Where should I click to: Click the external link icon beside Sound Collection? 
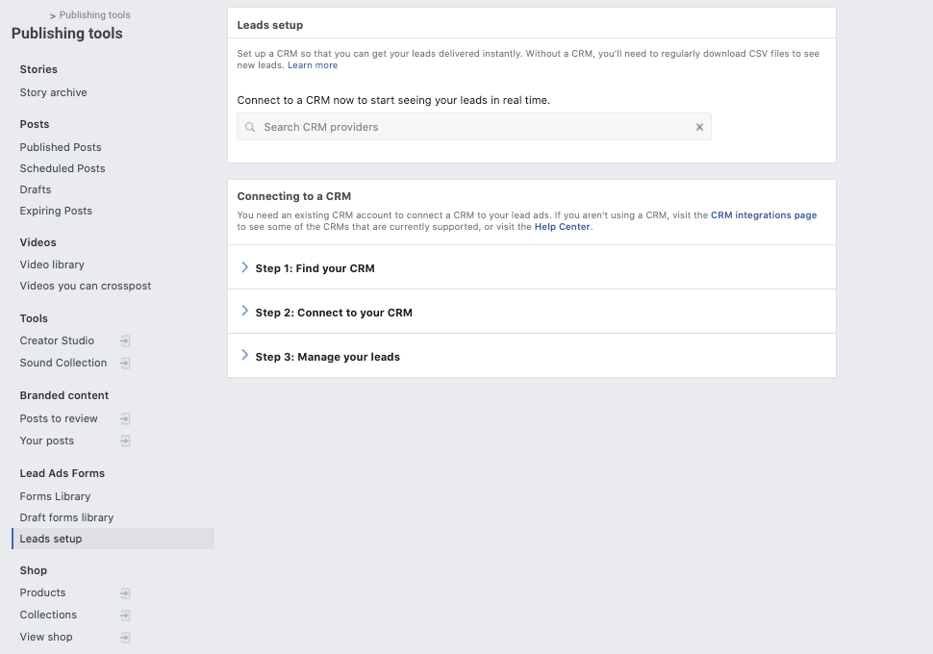125,364
